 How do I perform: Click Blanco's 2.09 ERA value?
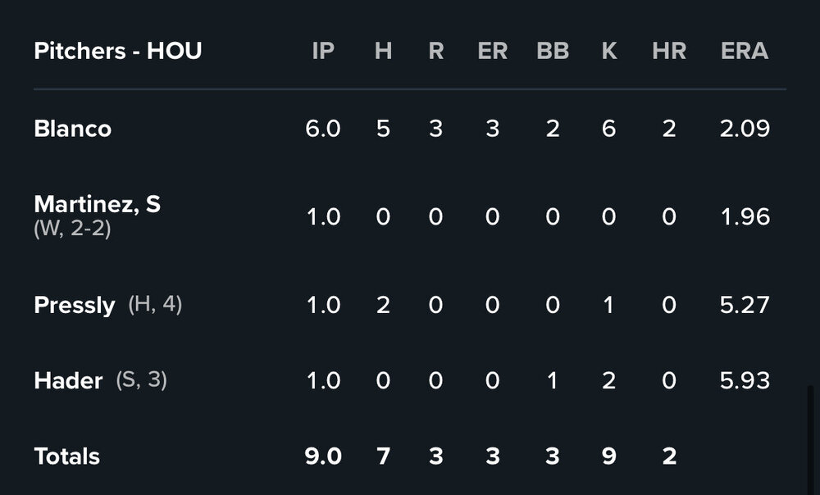point(745,129)
